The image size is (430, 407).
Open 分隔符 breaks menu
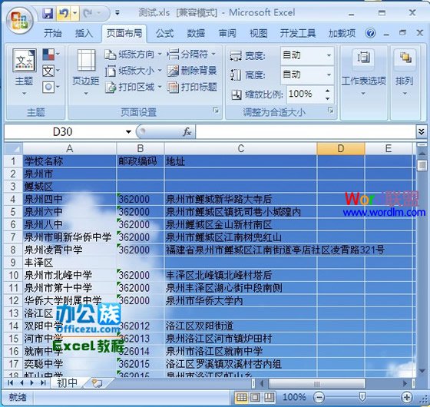click(x=191, y=55)
